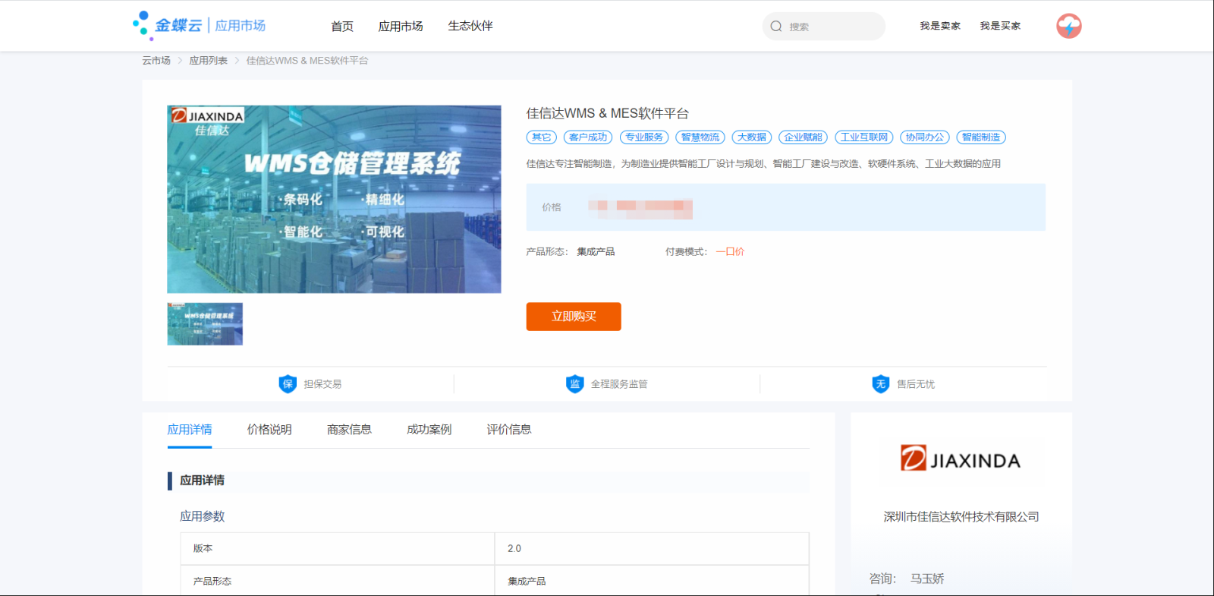This screenshot has height=596, width=1214.
Task: Open the user avatar icon
Action: tap(1068, 26)
